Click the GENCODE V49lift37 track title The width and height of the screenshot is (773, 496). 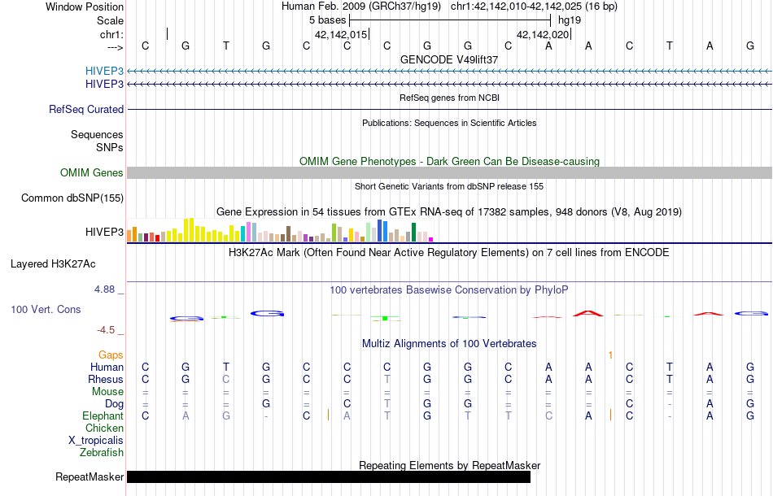449,59
